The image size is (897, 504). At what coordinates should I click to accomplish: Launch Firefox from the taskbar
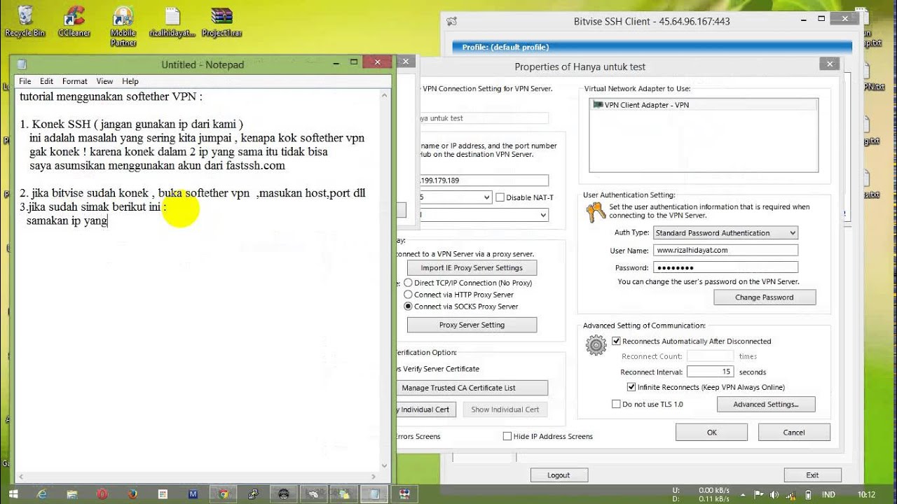pyautogui.click(x=133, y=494)
